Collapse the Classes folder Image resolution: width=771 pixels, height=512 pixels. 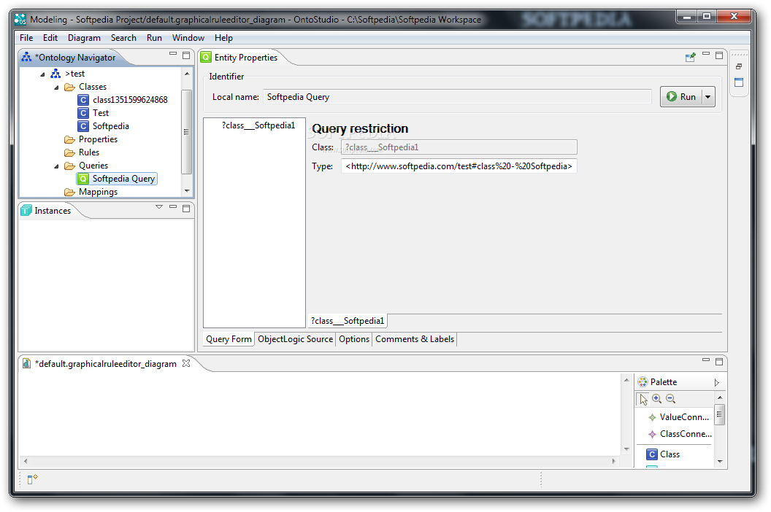pyautogui.click(x=56, y=88)
